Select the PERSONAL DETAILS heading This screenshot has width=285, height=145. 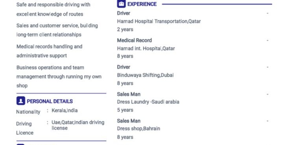50,101
